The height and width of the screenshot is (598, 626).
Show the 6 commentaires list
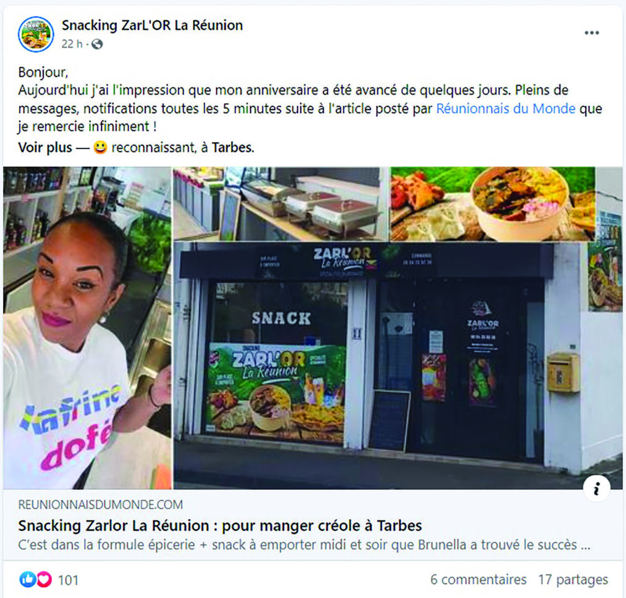(478, 580)
